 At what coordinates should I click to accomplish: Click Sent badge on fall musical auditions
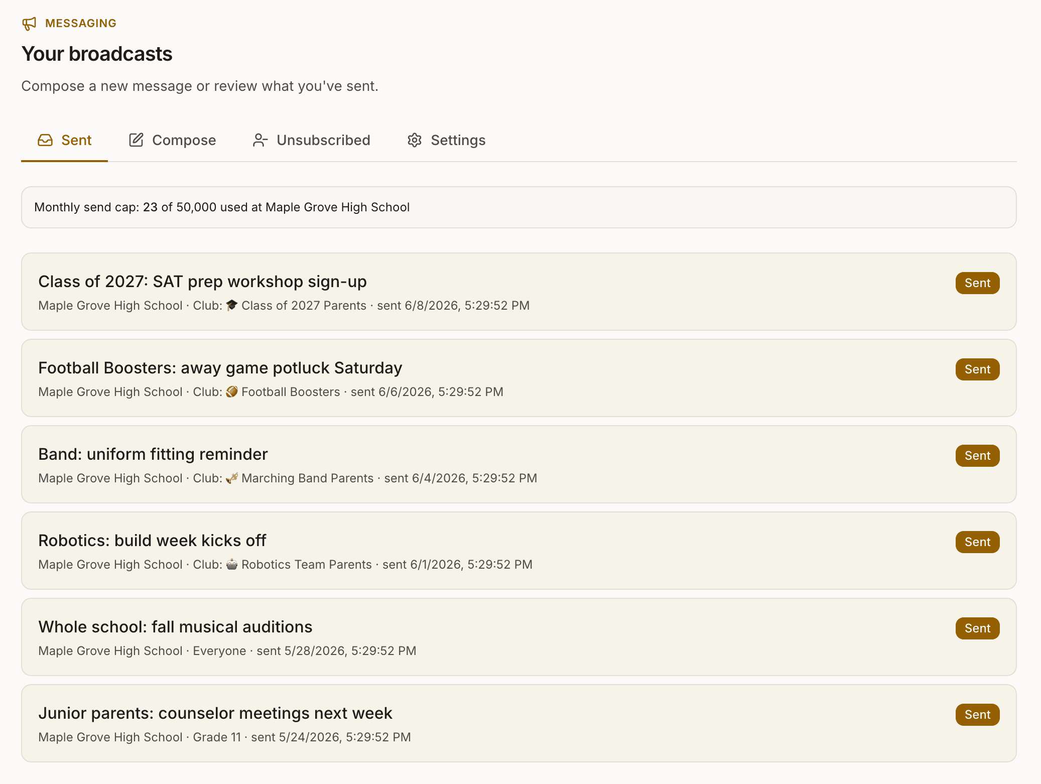[977, 628]
